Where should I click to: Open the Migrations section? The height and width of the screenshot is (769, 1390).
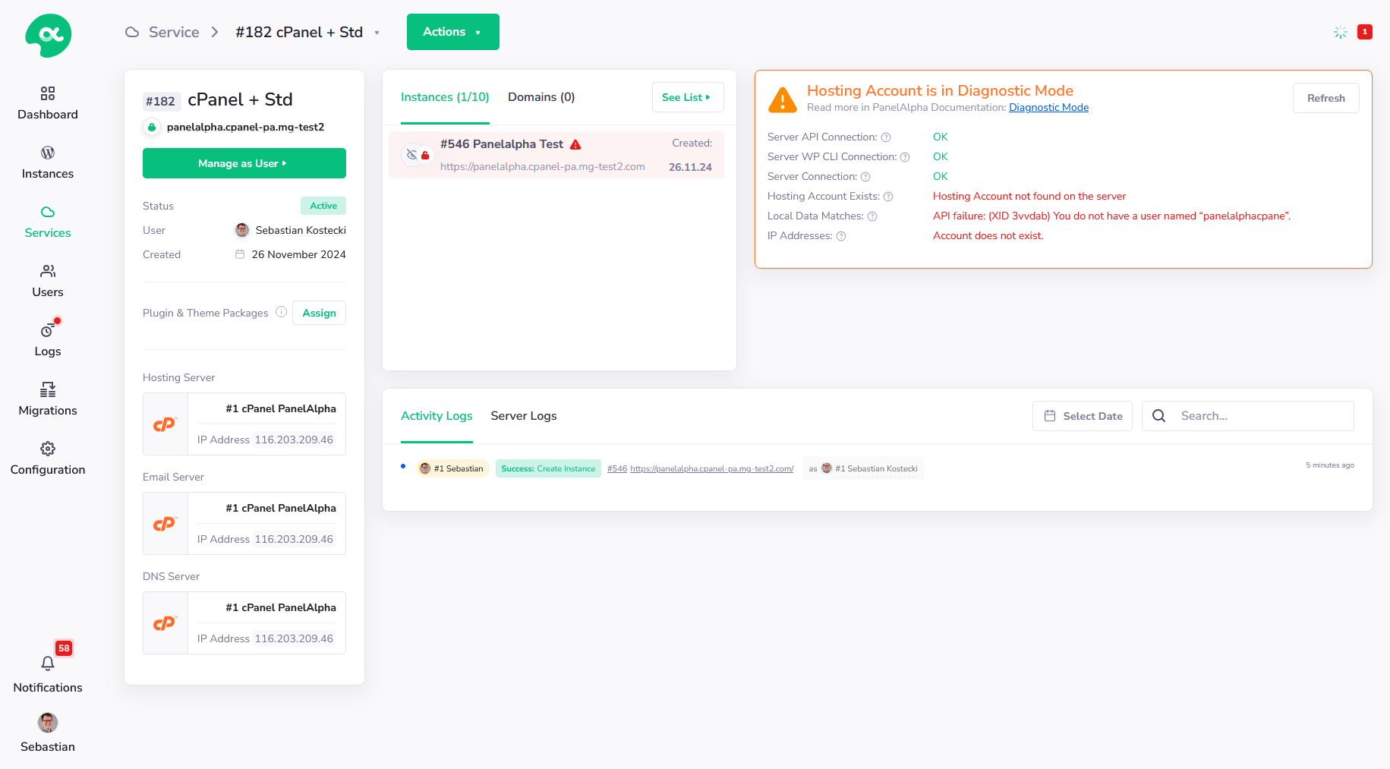(x=48, y=400)
